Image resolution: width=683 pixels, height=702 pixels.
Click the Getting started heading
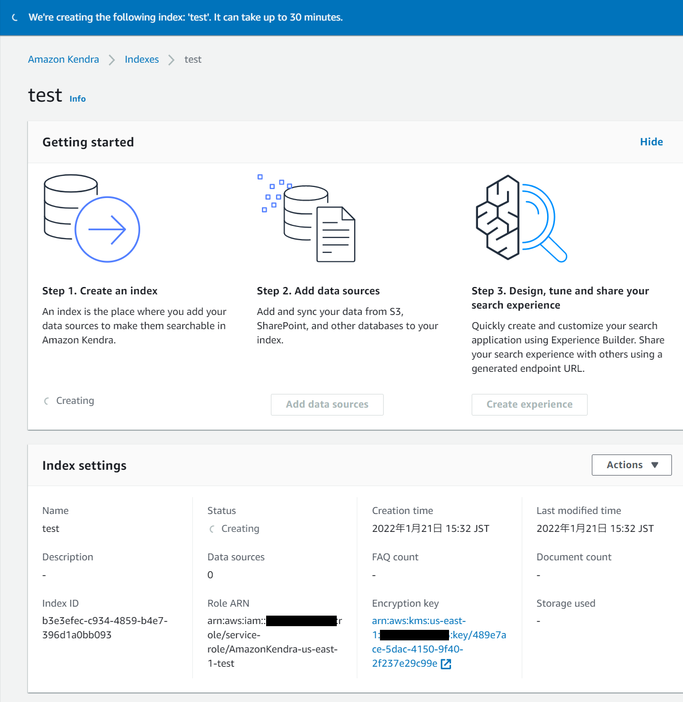pyautogui.click(x=88, y=142)
